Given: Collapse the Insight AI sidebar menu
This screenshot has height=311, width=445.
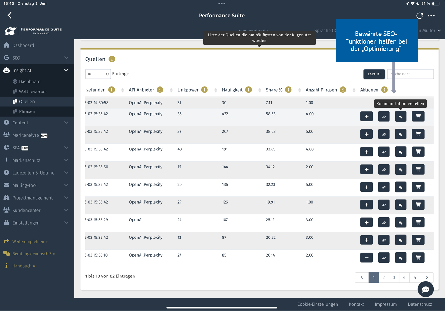Looking at the screenshot, I should click(37, 70).
